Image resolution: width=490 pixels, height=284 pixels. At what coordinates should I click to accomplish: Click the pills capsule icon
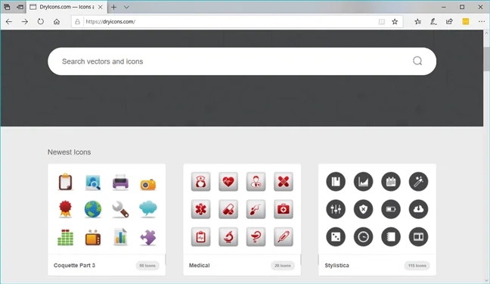[228, 209]
